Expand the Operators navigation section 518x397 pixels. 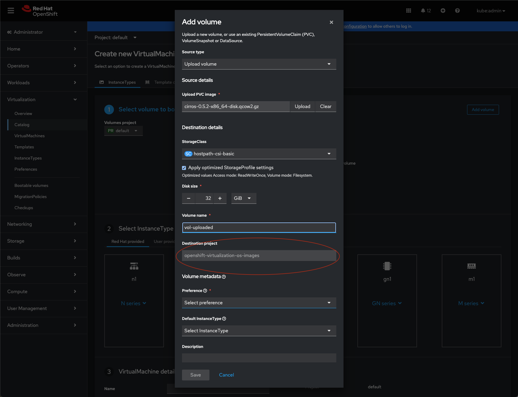point(44,66)
